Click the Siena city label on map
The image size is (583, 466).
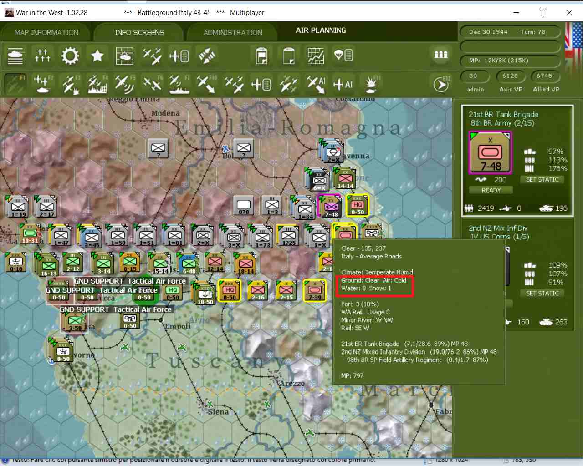click(x=218, y=412)
